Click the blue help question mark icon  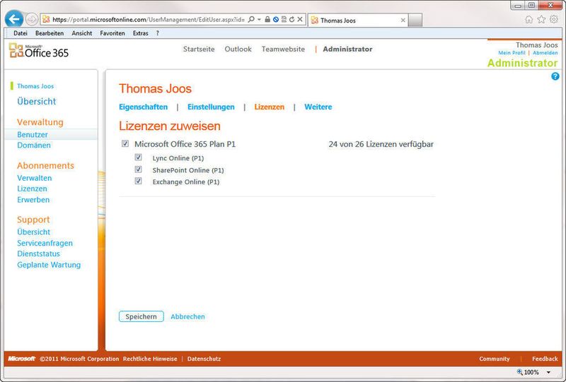[x=555, y=76]
